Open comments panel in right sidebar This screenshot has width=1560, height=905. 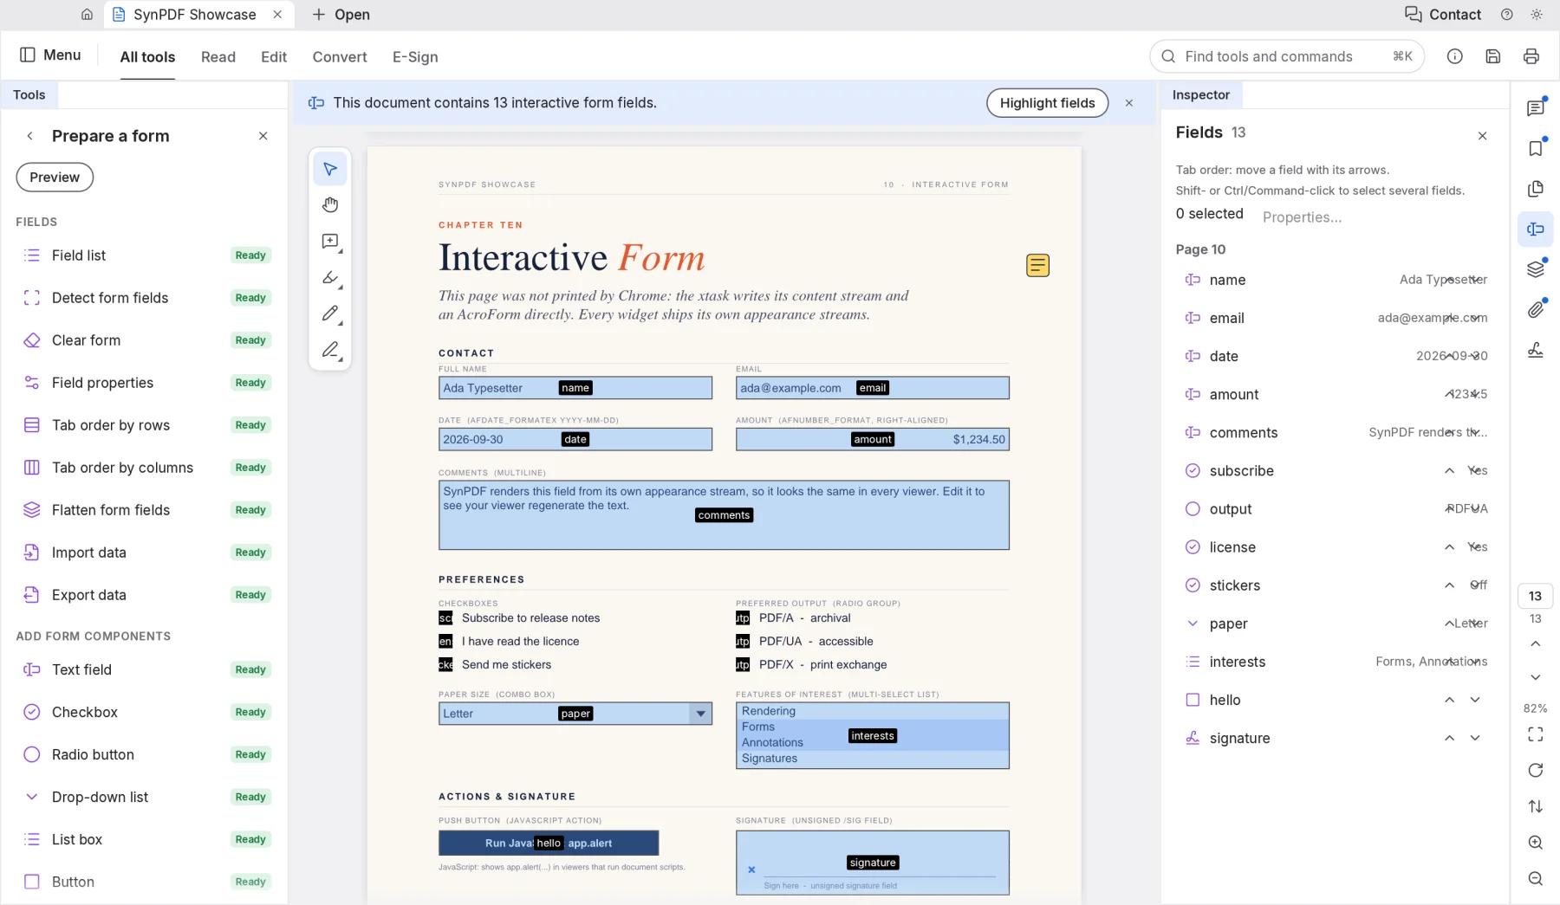click(1536, 108)
